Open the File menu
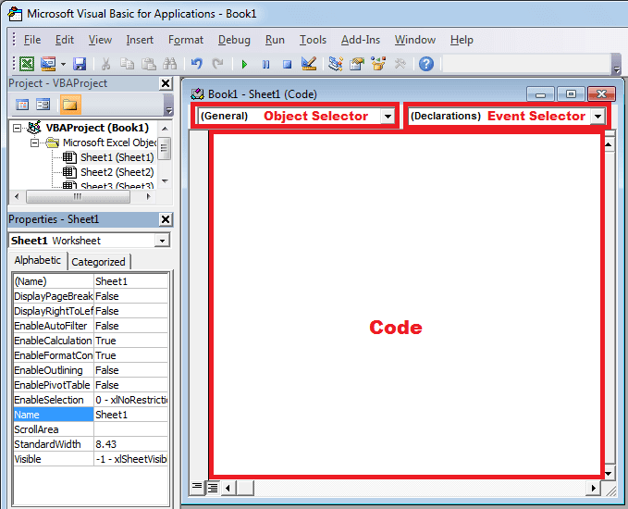This screenshot has height=509, width=628. tap(32, 40)
